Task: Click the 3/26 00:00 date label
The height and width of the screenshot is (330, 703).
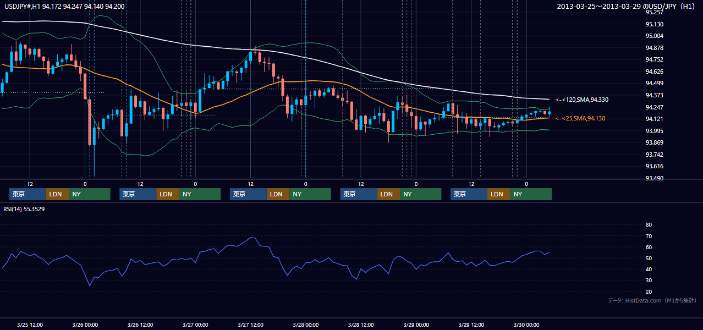Action: tap(85, 324)
